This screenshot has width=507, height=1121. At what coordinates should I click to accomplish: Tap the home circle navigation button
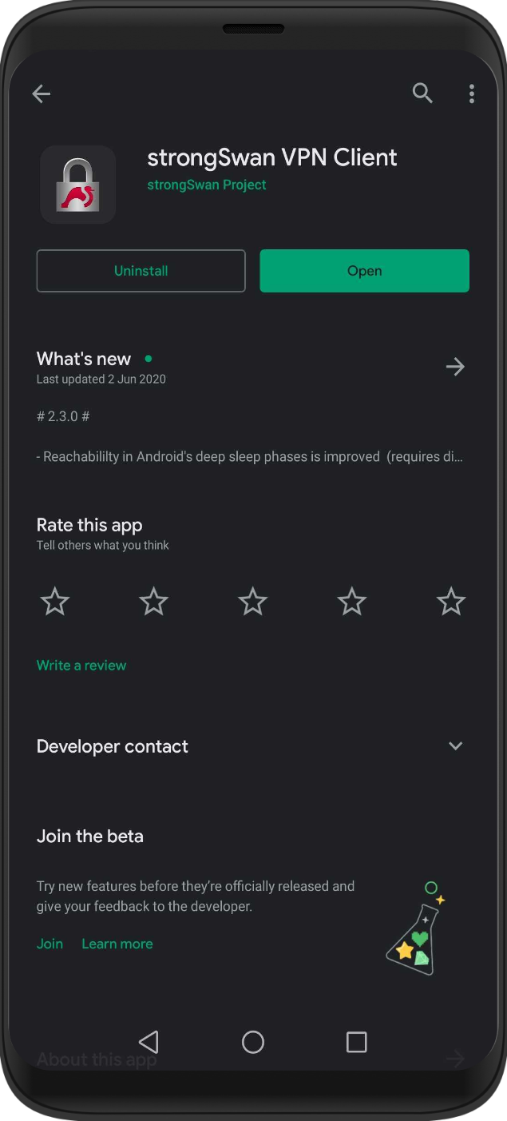[x=252, y=1042]
